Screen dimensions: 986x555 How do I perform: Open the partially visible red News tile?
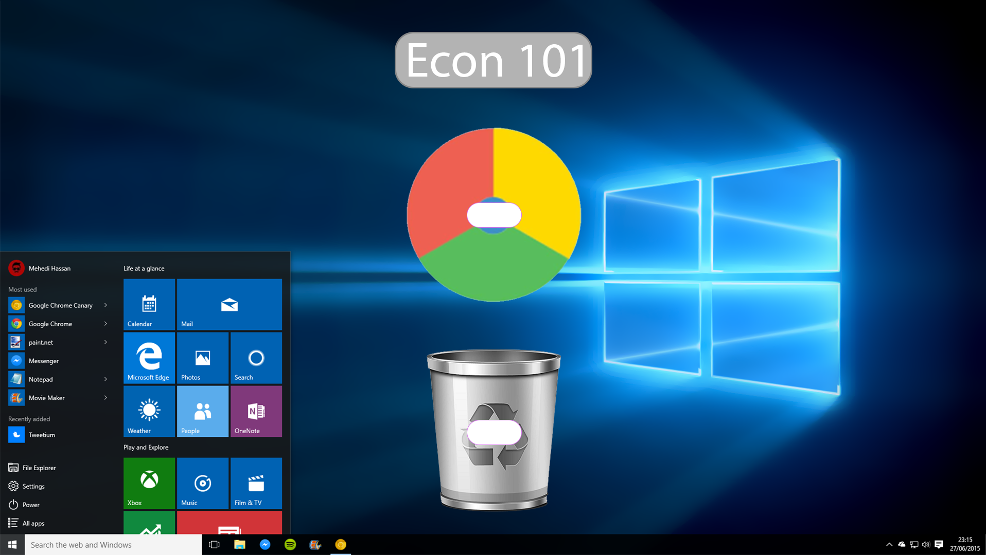pyautogui.click(x=230, y=523)
